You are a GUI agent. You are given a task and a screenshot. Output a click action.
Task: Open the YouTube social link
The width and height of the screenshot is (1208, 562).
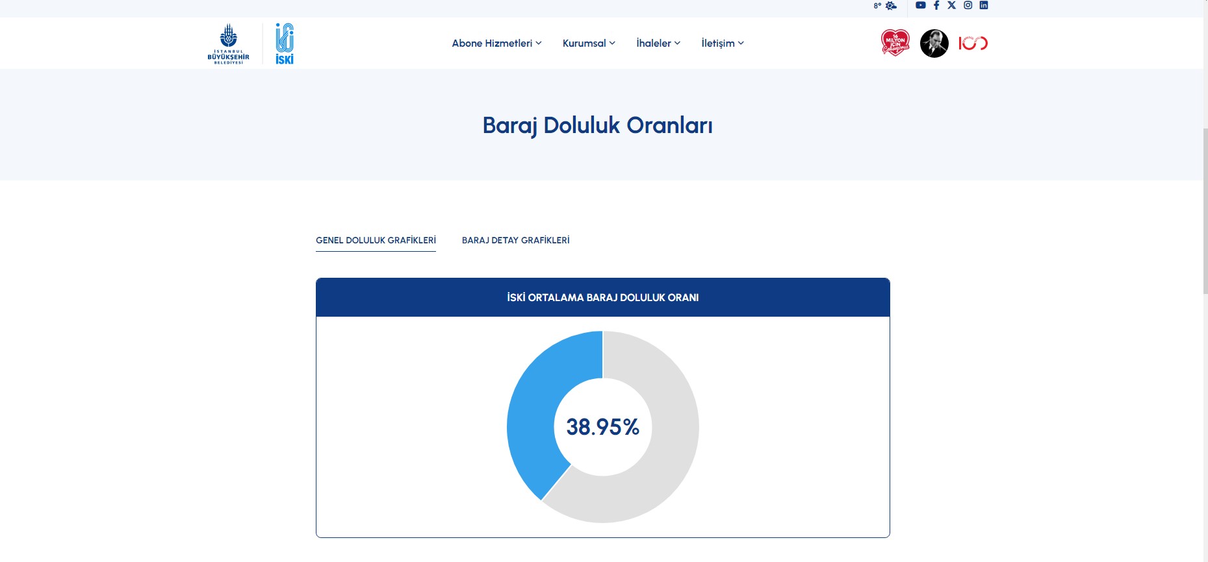click(920, 5)
